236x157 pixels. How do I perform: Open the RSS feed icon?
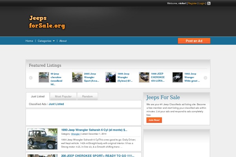coord(209,3)
